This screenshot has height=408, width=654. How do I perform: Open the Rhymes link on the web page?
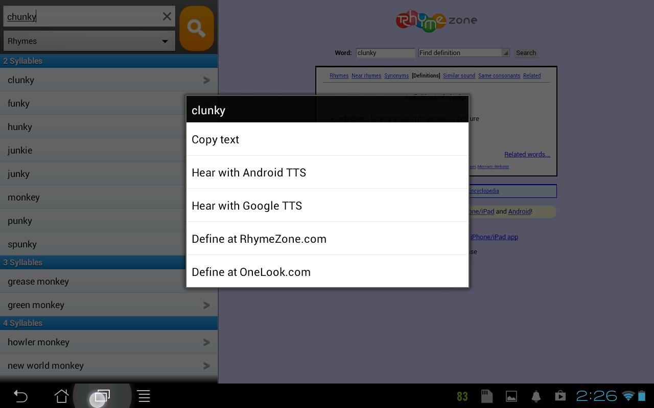click(339, 76)
